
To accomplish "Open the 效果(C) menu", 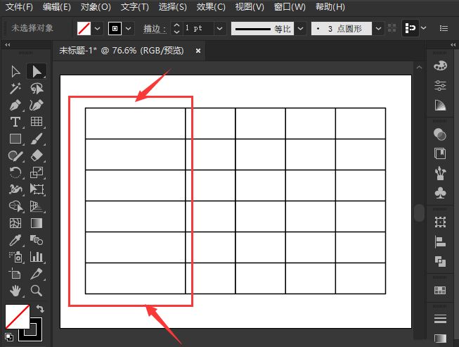I will coord(211,7).
